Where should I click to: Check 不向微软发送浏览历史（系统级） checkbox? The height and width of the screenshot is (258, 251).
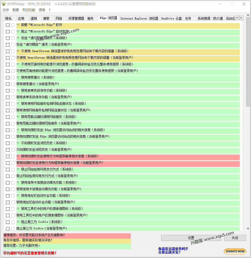(x=8, y=143)
